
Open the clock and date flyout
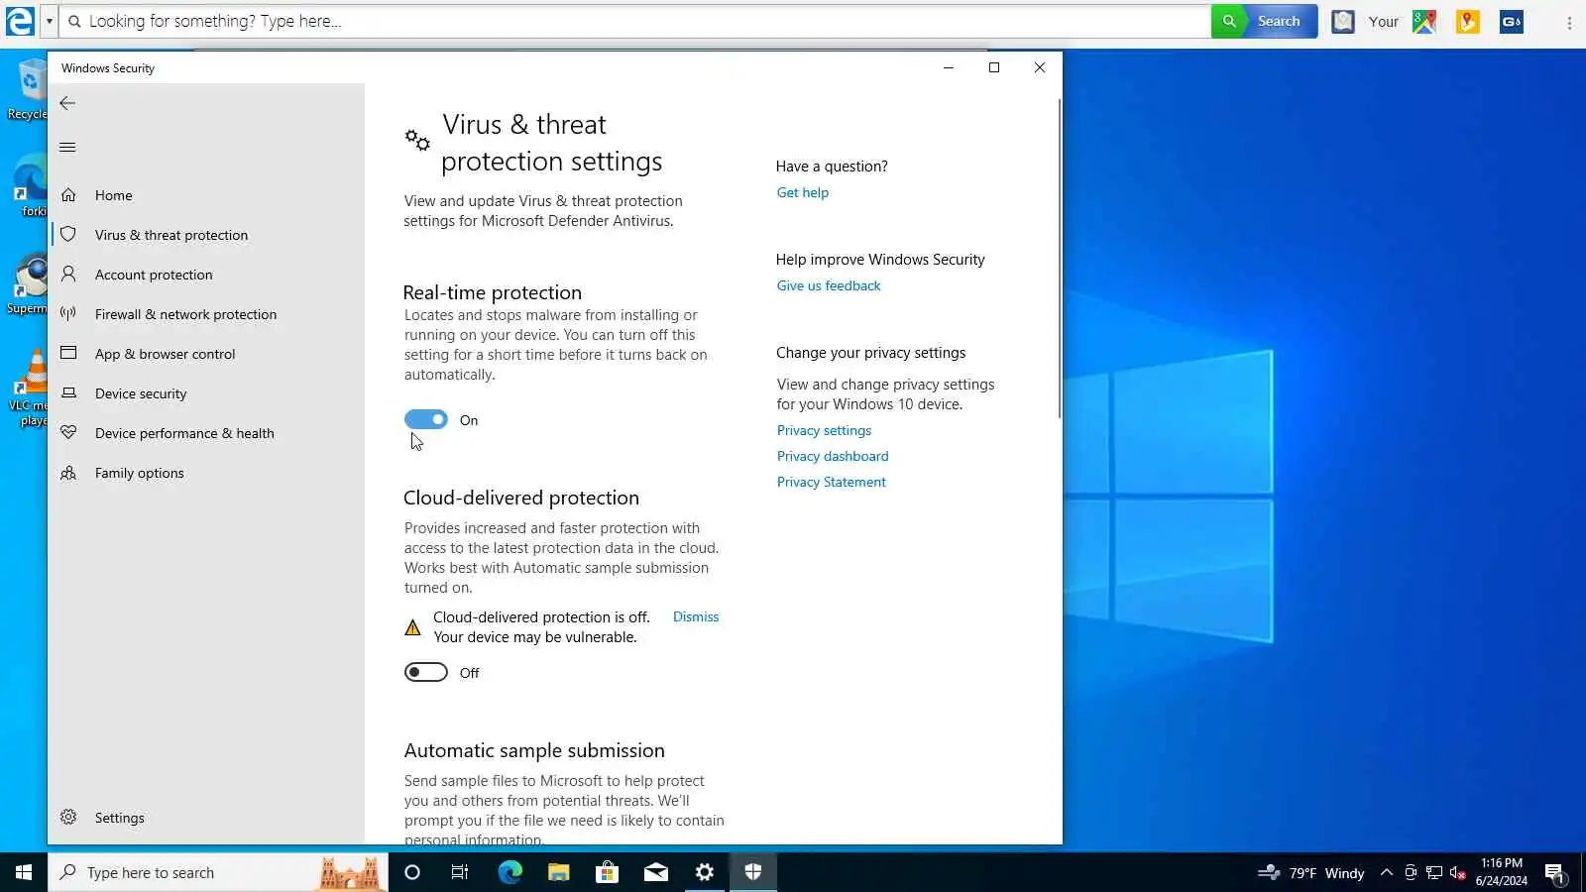click(x=1501, y=872)
